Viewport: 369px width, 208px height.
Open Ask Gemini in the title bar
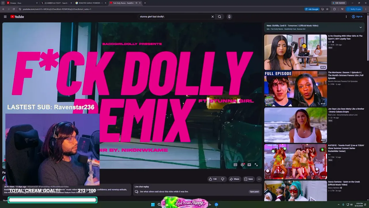pyautogui.click(x=338, y=3)
